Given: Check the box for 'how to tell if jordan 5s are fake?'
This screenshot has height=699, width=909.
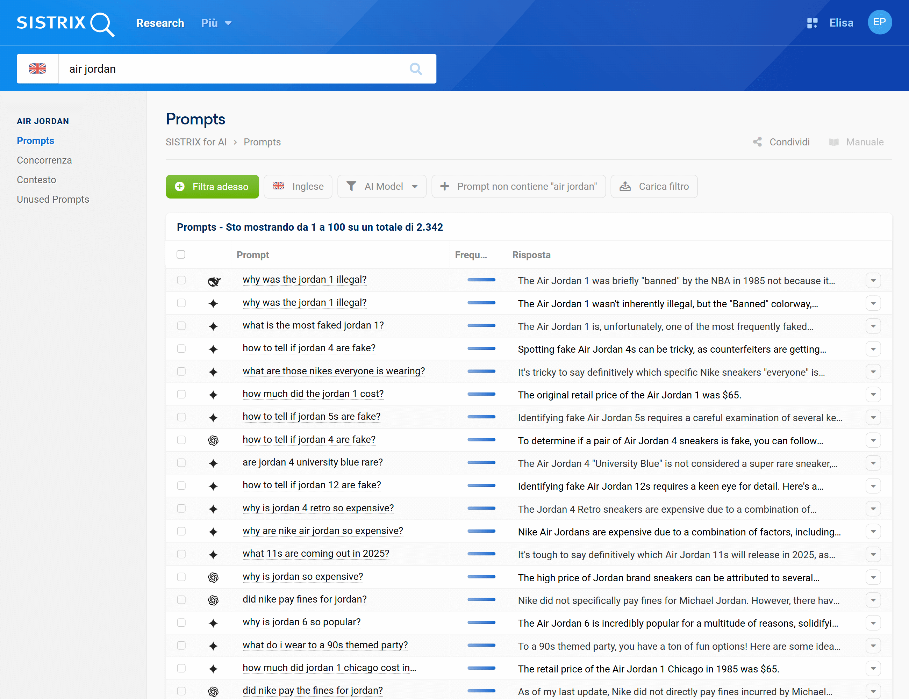Looking at the screenshot, I should click(x=181, y=417).
